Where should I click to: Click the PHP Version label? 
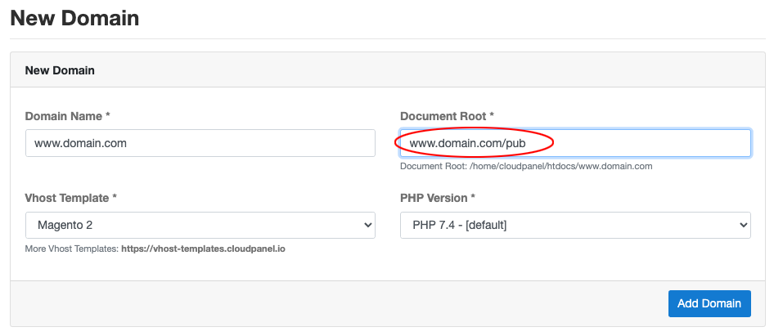tap(438, 198)
